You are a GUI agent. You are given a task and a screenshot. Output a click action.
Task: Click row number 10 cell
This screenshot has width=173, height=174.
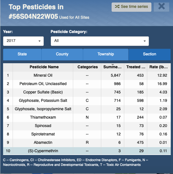point(8,151)
